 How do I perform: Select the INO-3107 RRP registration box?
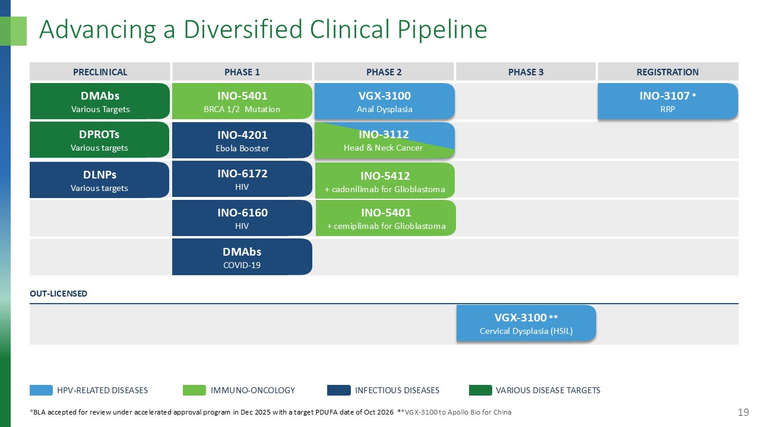coord(667,101)
